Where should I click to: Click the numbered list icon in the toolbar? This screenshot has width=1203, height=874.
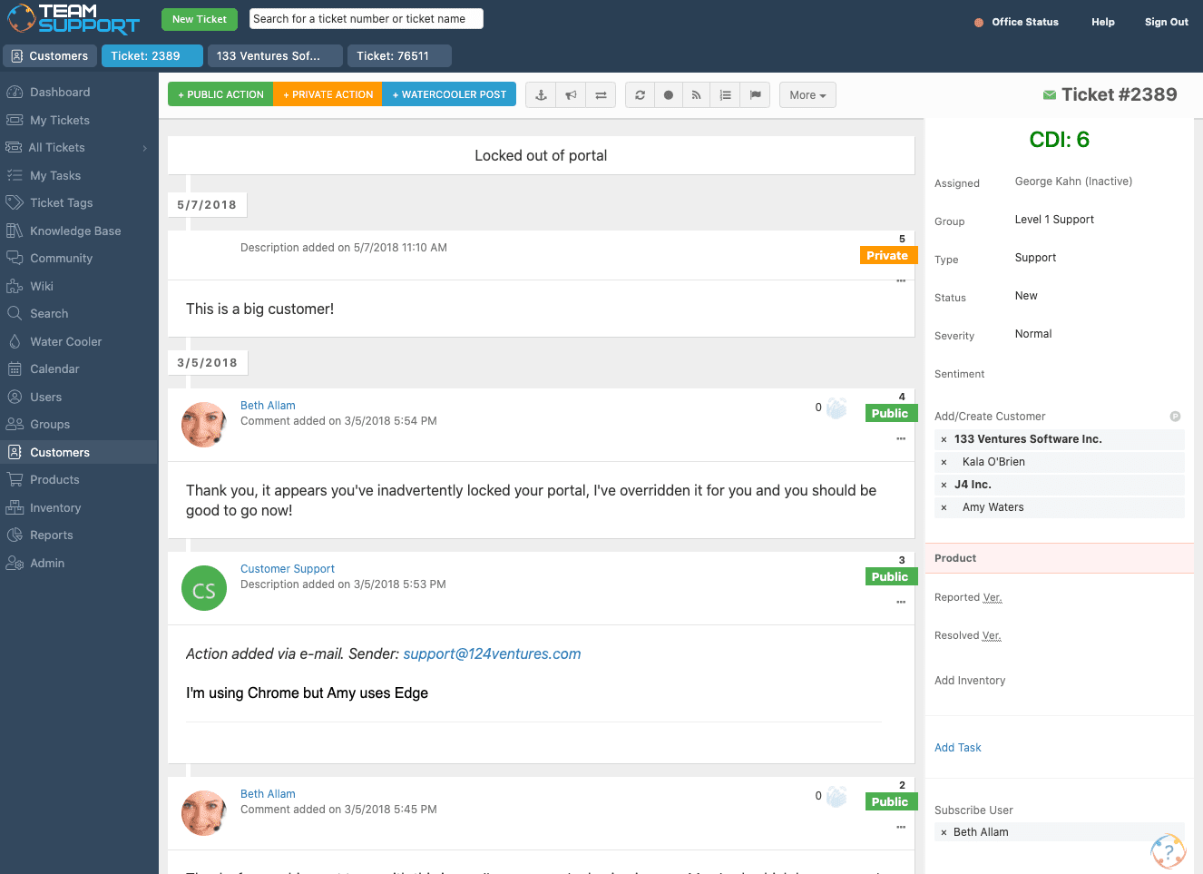(x=726, y=94)
